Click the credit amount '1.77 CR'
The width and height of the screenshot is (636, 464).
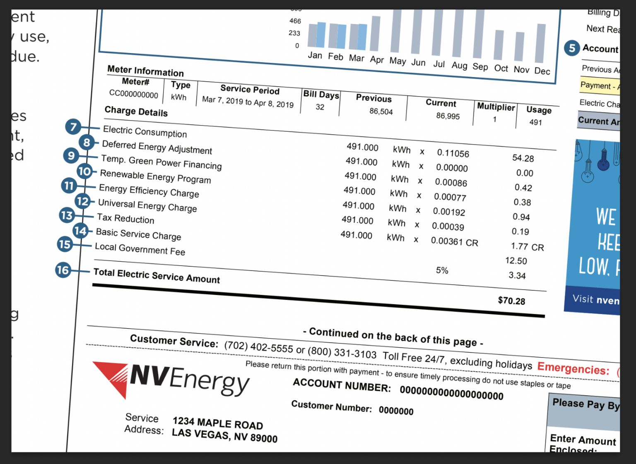(527, 247)
